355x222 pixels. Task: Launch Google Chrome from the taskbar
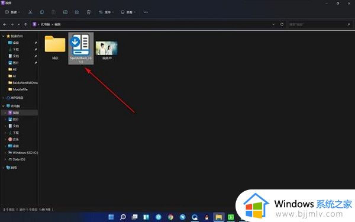point(170,217)
